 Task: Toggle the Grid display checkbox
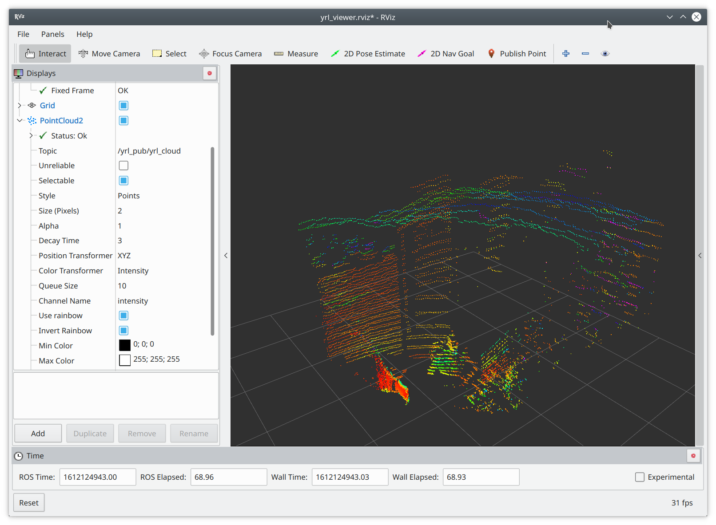pyautogui.click(x=123, y=106)
